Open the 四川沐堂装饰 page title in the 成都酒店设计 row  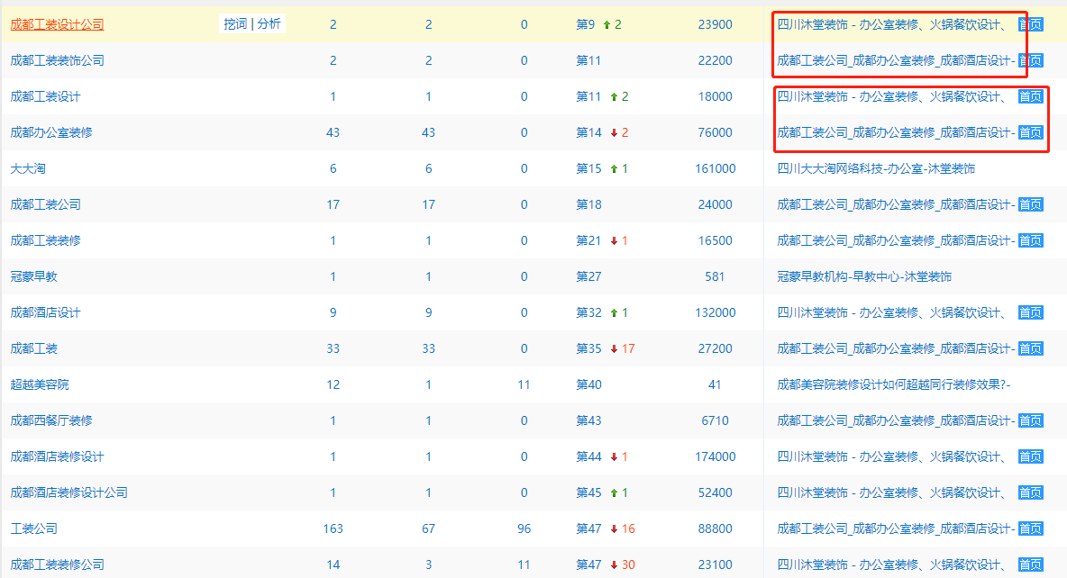(x=891, y=312)
